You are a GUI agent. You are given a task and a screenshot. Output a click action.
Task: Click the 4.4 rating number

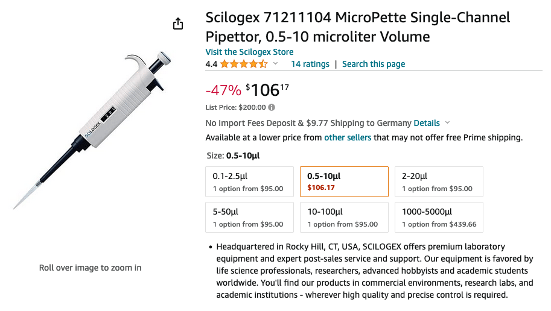click(x=211, y=64)
